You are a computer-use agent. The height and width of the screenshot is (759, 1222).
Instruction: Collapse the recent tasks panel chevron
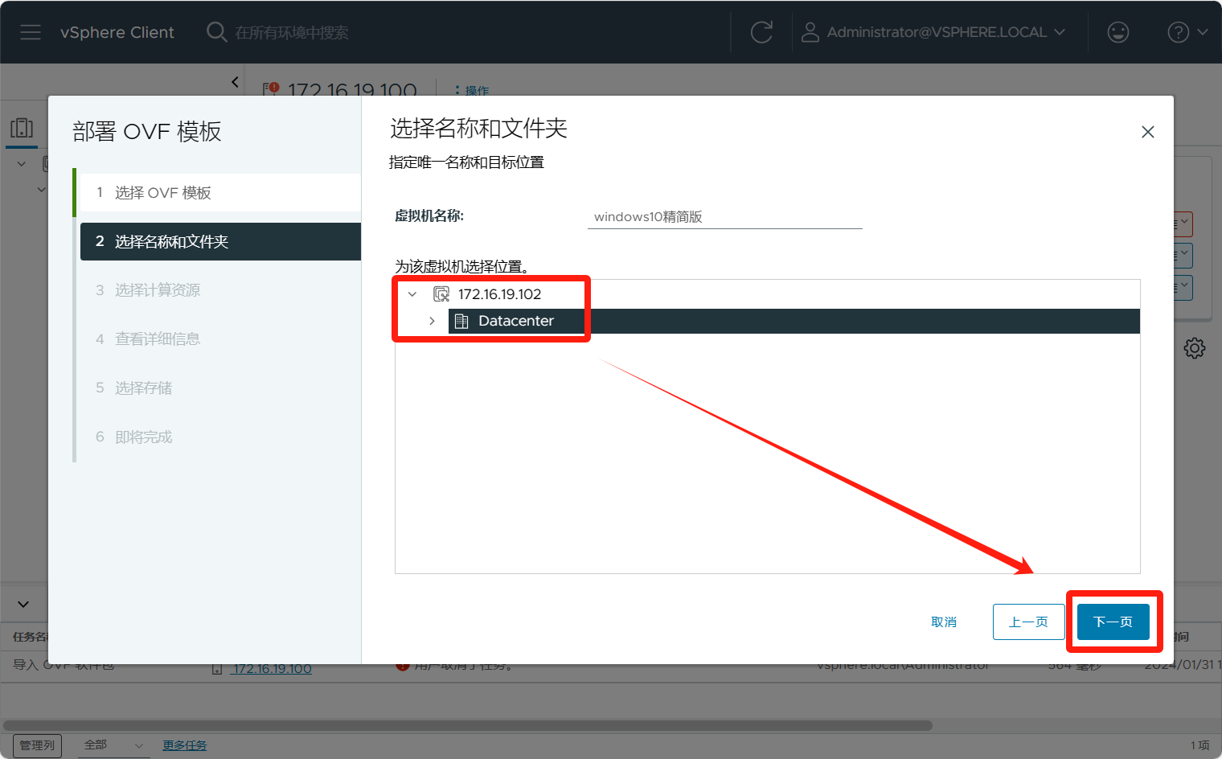(x=23, y=604)
